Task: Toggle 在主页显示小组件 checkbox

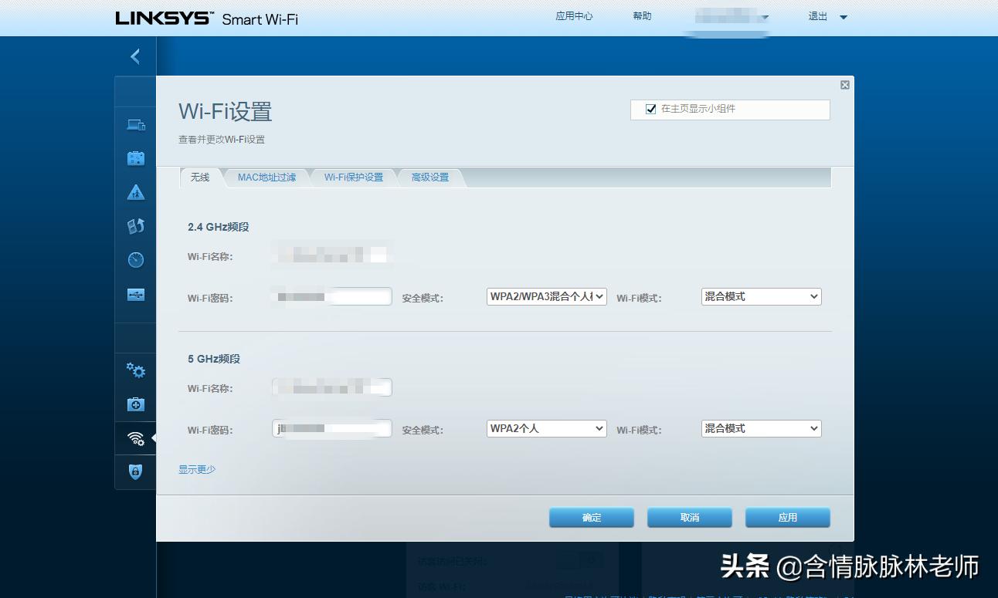Action: coord(651,109)
